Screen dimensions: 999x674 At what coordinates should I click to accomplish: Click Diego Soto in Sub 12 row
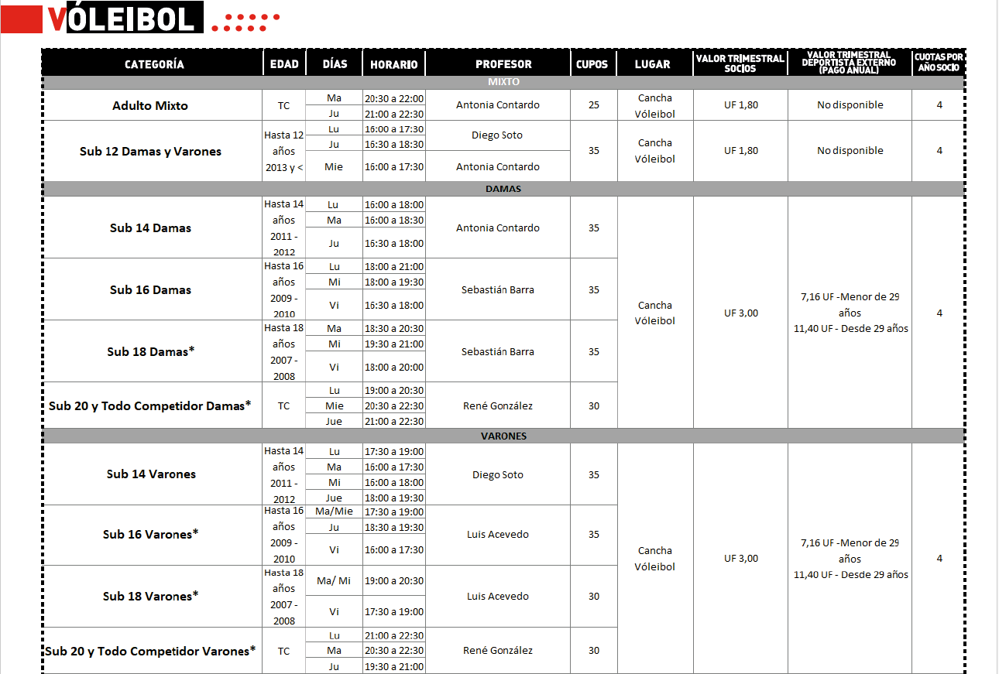pos(497,135)
